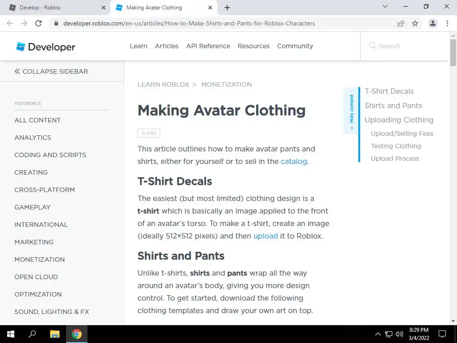Click the search magnifier icon
This screenshot has width=457, height=343.
(373, 46)
